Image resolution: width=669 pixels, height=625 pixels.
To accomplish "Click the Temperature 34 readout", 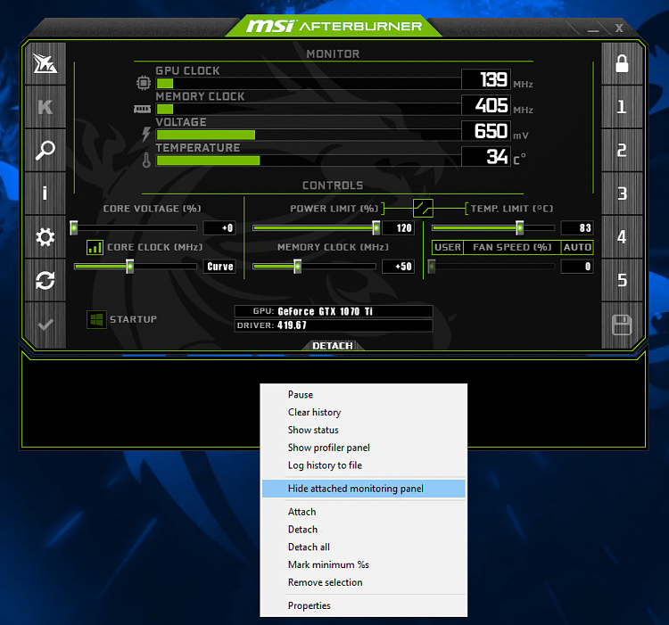I will (486, 156).
